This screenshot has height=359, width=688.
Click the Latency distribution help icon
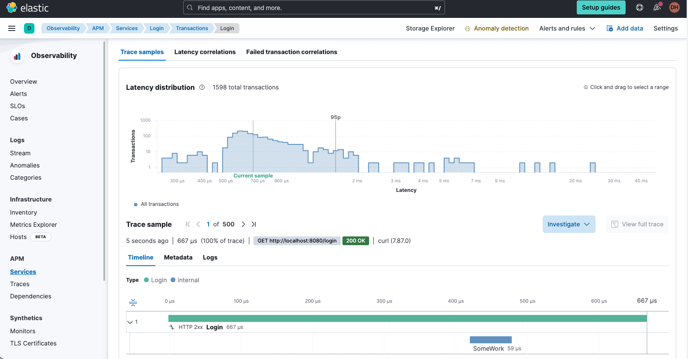pos(202,87)
